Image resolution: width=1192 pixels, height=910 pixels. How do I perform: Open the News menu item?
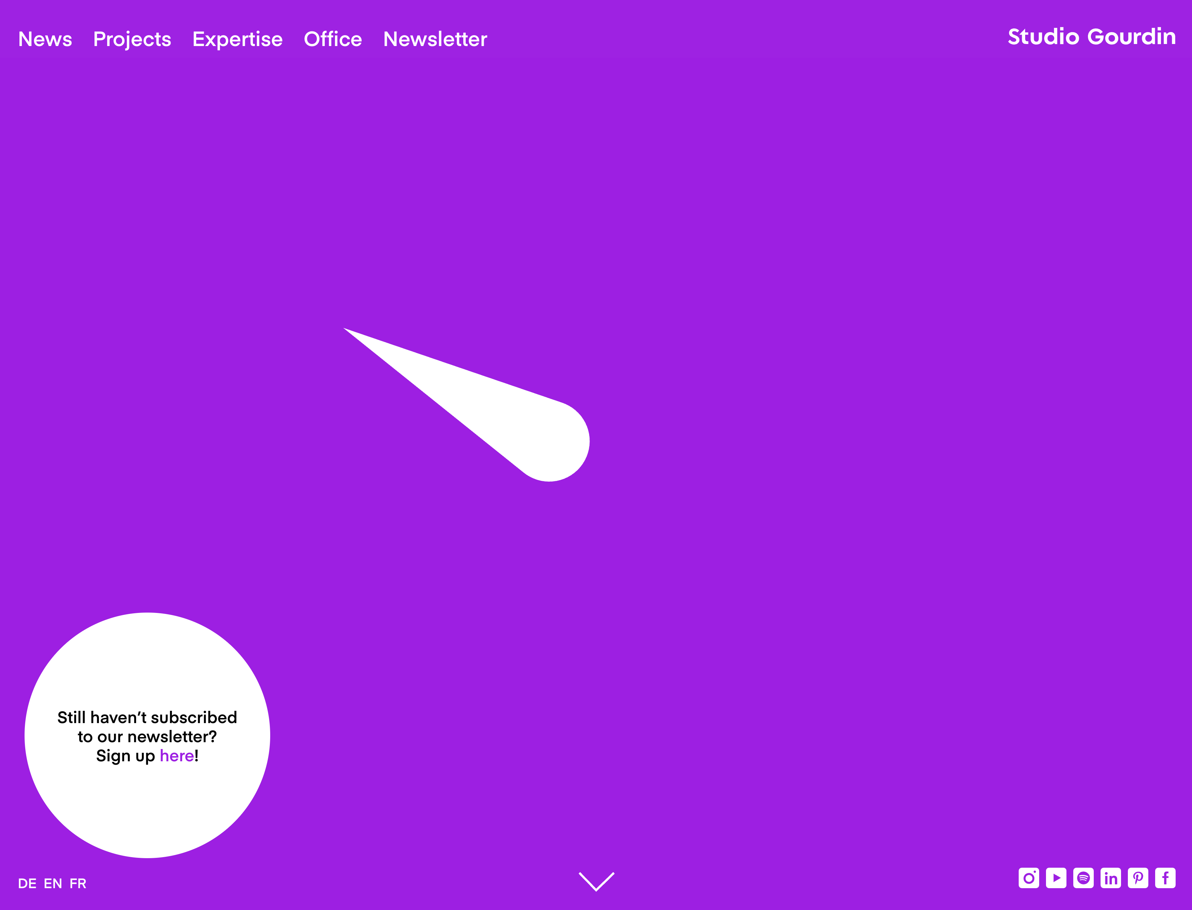tap(45, 40)
